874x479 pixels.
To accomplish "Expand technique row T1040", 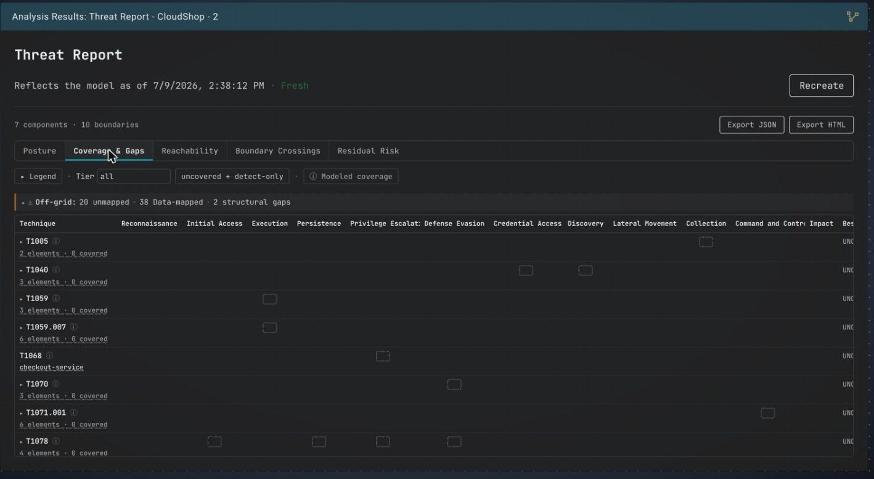I will [22, 270].
